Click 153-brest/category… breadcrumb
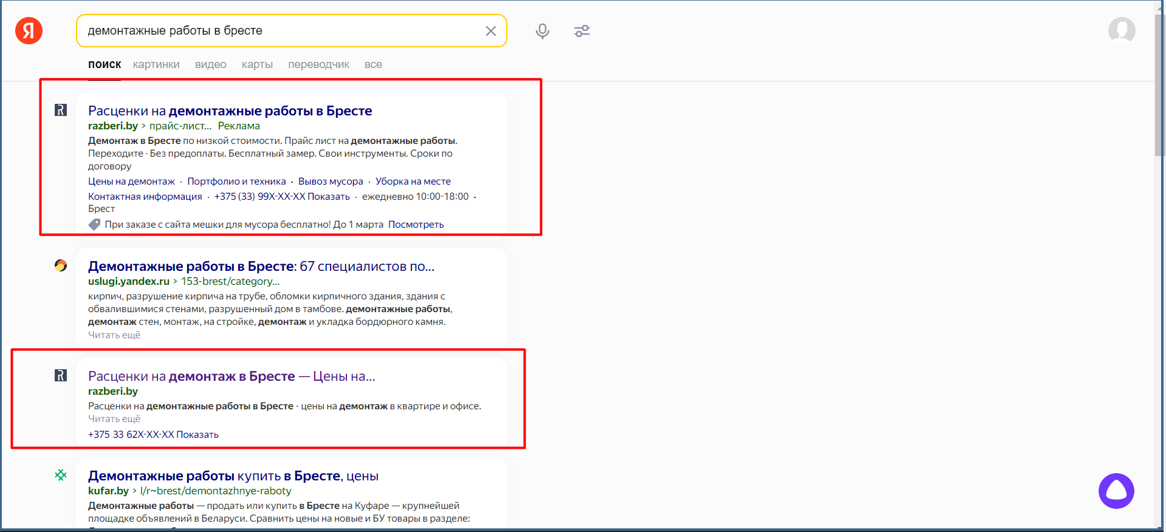Image resolution: width=1166 pixels, height=532 pixels. coord(230,281)
